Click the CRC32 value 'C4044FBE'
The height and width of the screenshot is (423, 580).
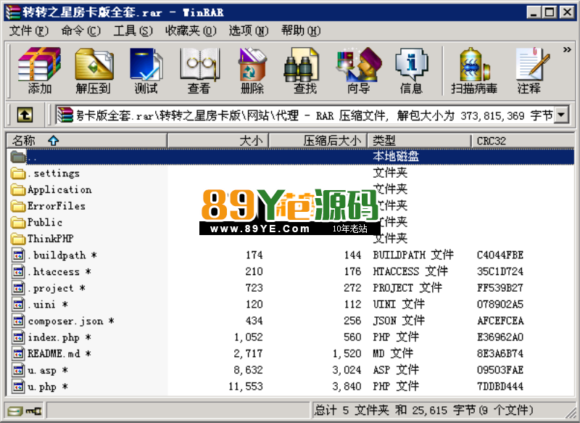pyautogui.click(x=500, y=255)
